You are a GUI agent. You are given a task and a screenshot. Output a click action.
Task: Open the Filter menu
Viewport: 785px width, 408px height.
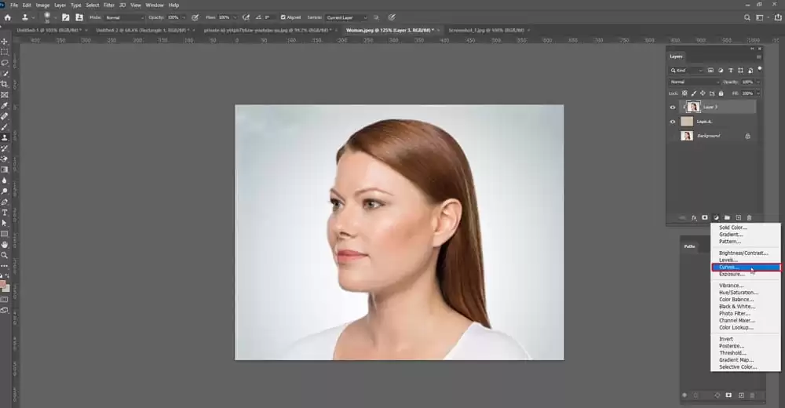click(x=109, y=5)
